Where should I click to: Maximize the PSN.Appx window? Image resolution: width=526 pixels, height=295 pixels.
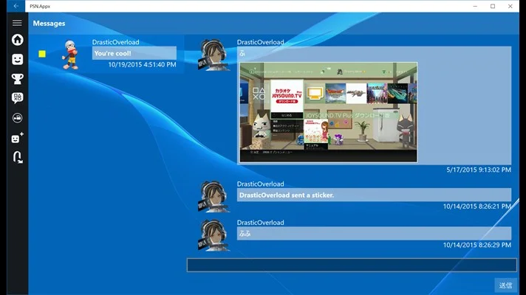(493, 6)
